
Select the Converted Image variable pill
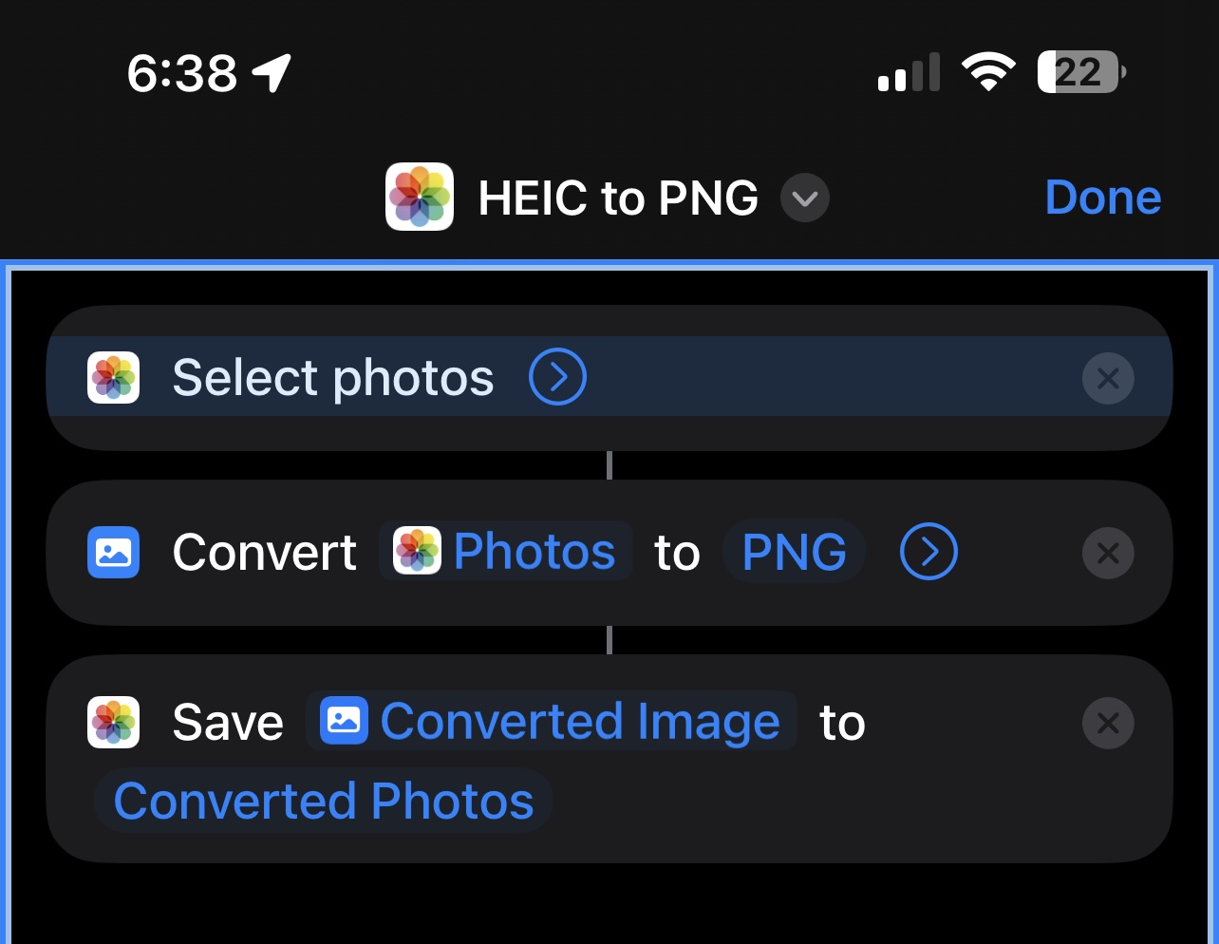click(579, 722)
